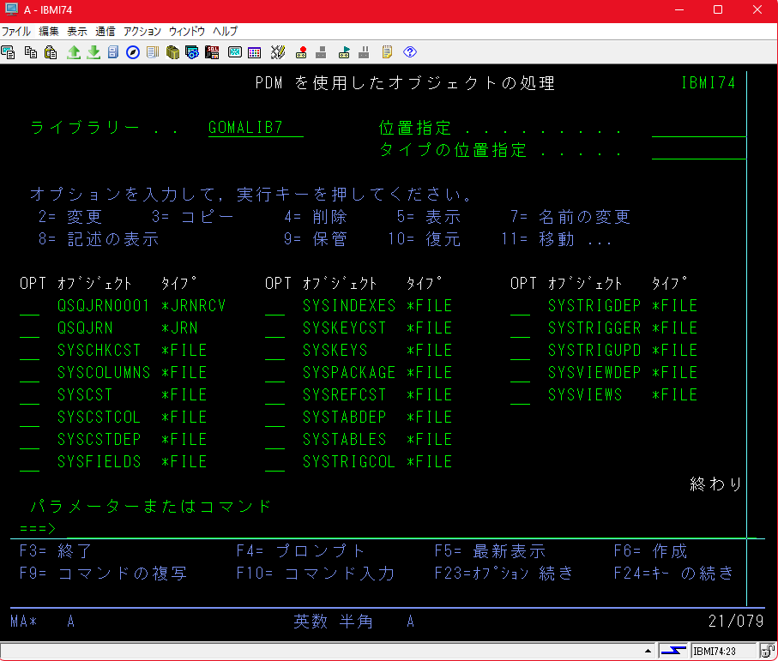Screen dimensions: 778x661
Task: Play macro with green arrow icon
Action: pyautogui.click(x=344, y=52)
